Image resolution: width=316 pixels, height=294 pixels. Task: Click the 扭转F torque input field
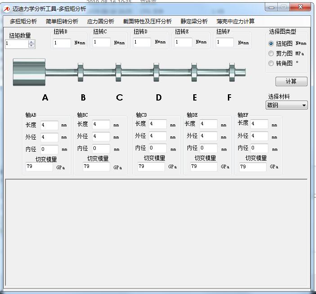coord(225,42)
